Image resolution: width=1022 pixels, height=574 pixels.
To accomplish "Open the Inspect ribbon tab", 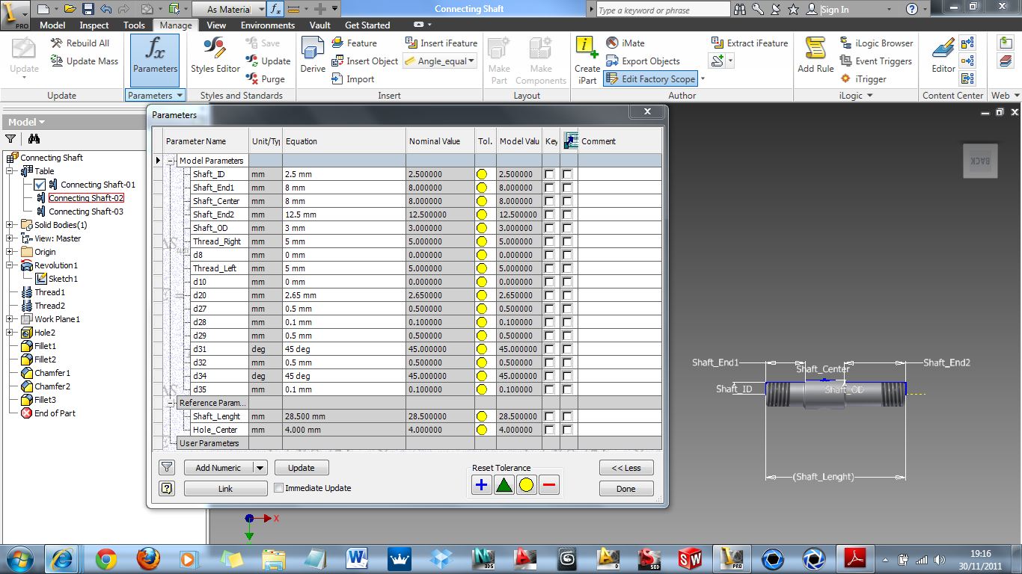I will pyautogui.click(x=94, y=25).
